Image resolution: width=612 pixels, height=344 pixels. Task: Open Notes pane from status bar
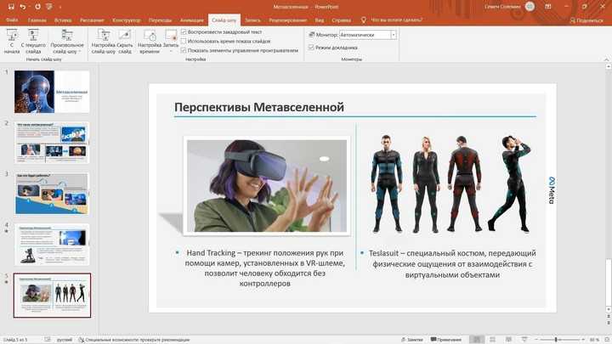pos(411,340)
